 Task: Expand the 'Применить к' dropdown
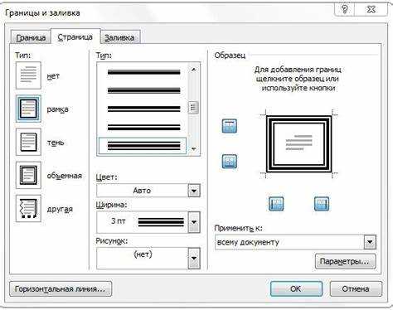[x=370, y=242]
